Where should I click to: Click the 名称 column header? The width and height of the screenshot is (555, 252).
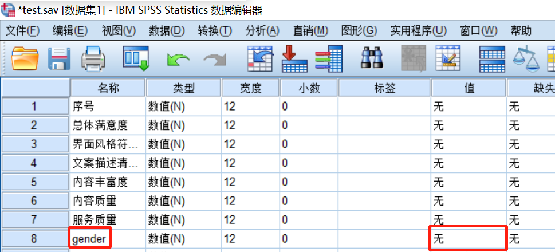108,88
